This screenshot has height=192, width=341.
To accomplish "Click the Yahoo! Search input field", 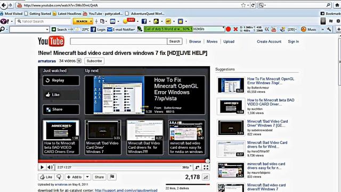I will [44, 21].
